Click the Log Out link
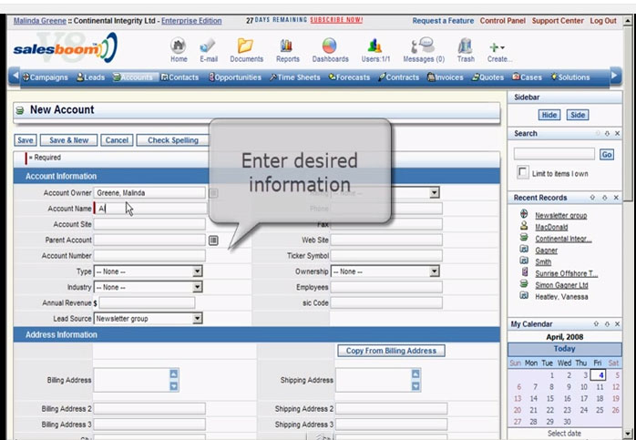Image resolution: width=636 pixels, height=440 pixels. 603,21
